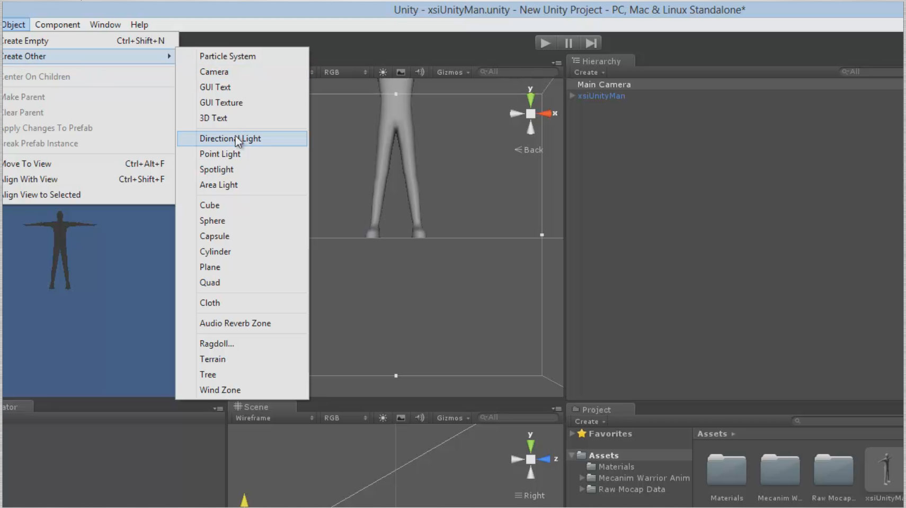Open the Window menu
Image resolution: width=906 pixels, height=508 pixels.
point(105,24)
